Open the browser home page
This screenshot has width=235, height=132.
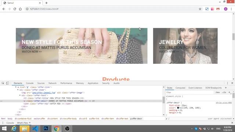coord(20,9)
